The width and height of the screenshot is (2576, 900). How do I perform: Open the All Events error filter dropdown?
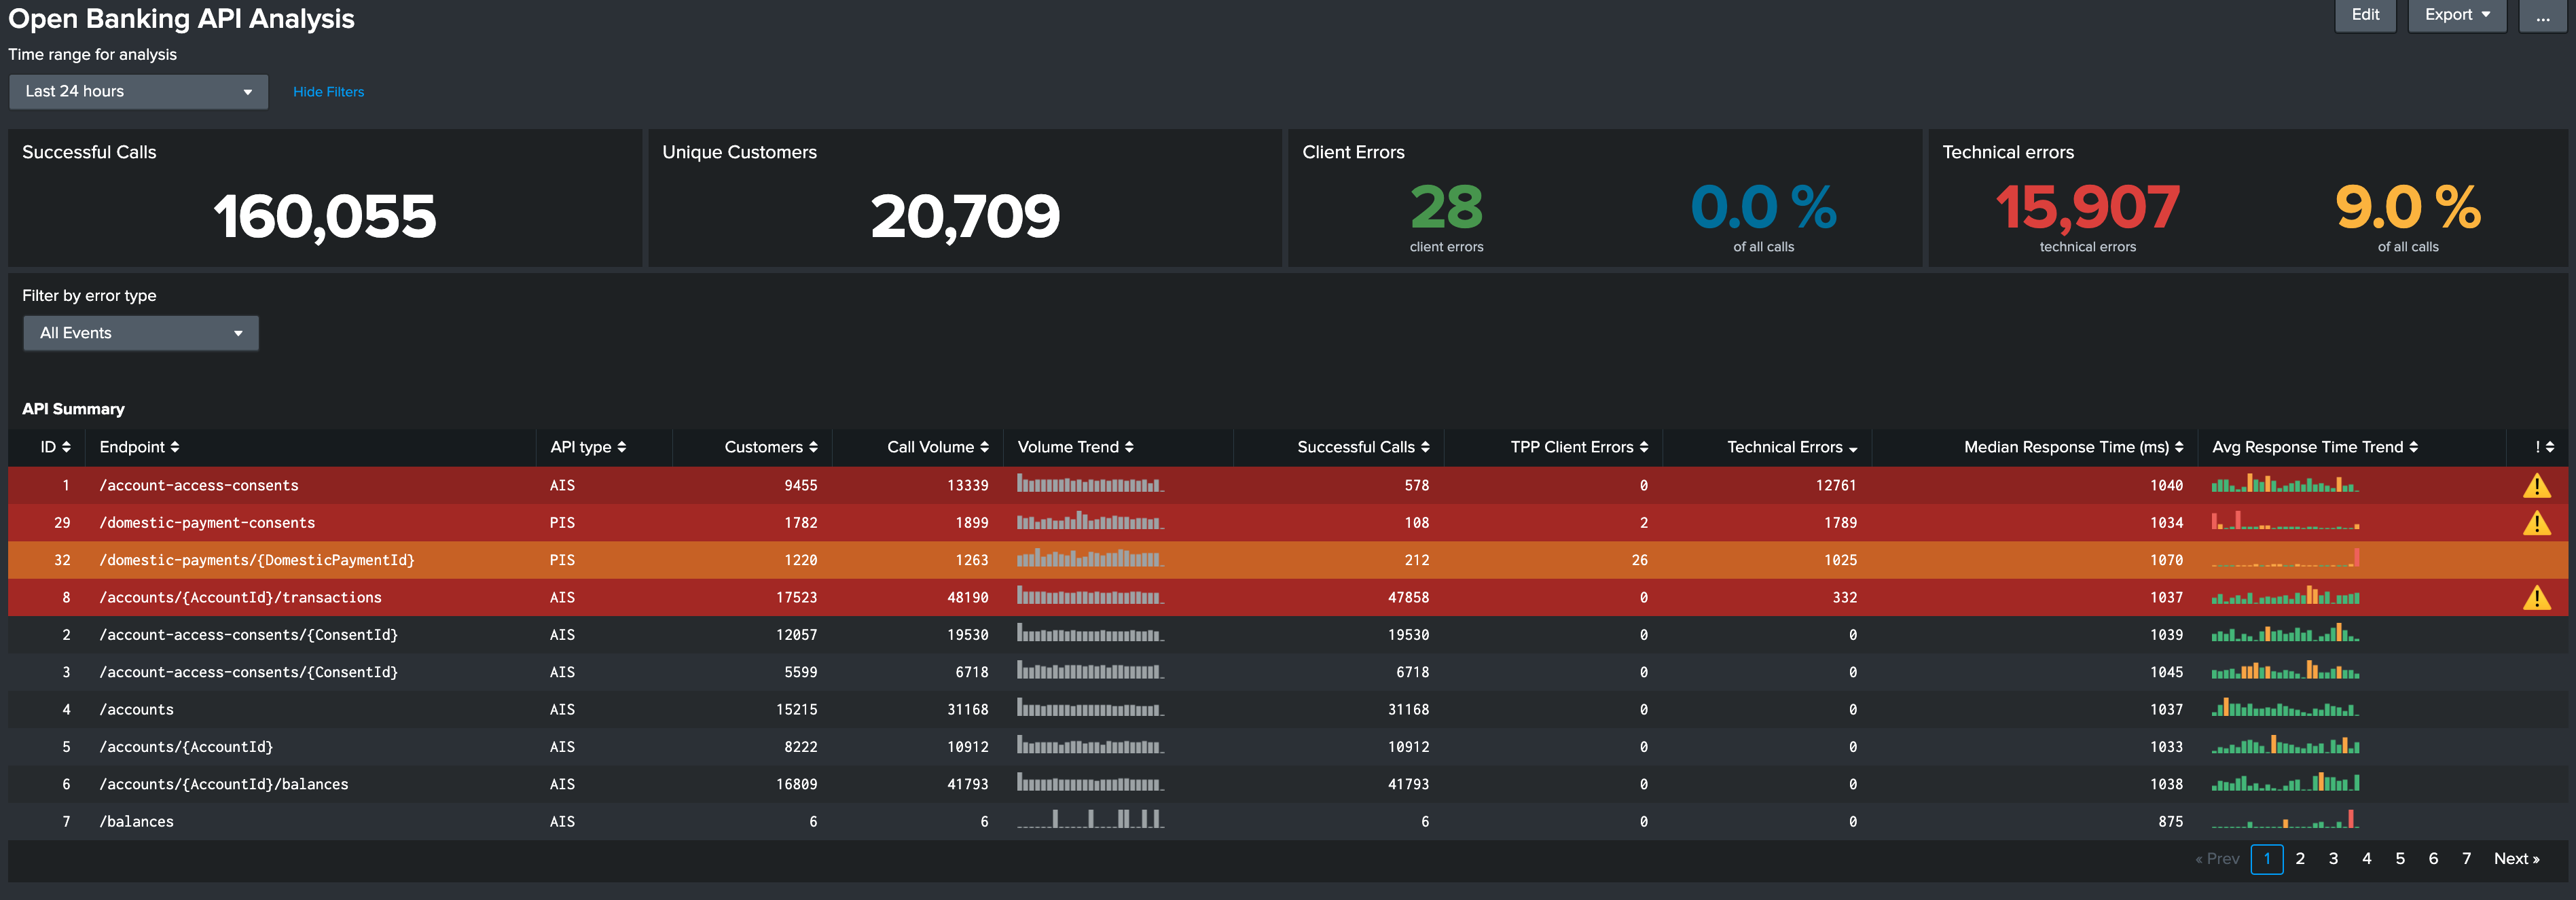point(141,333)
